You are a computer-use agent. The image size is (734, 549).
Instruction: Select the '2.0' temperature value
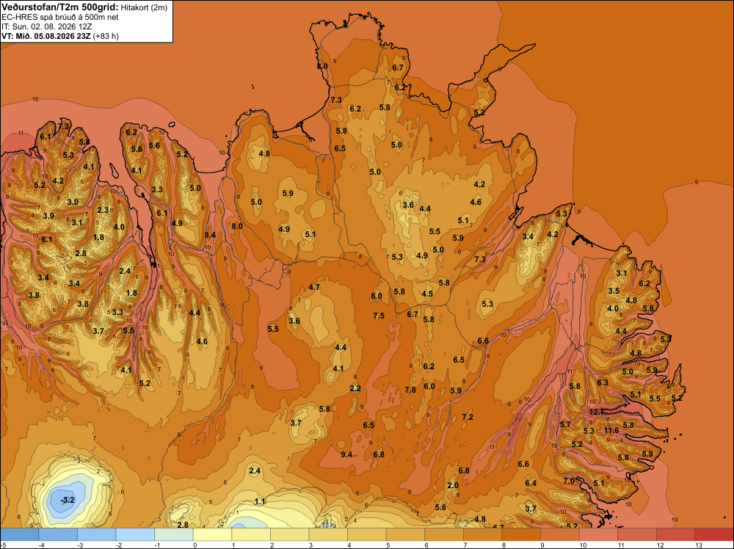(x=453, y=485)
